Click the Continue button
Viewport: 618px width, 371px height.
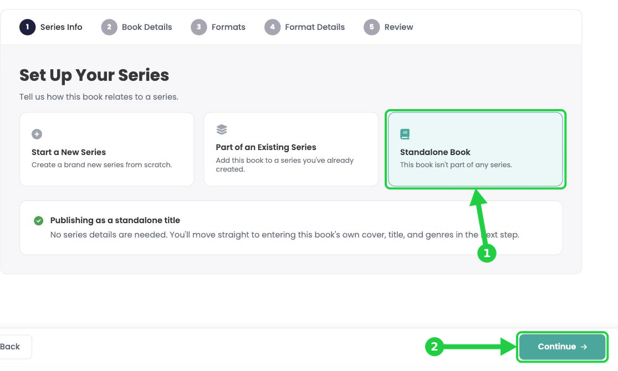tap(562, 347)
